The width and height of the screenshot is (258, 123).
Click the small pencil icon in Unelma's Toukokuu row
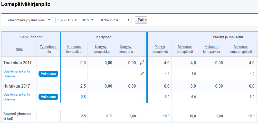point(142,74)
